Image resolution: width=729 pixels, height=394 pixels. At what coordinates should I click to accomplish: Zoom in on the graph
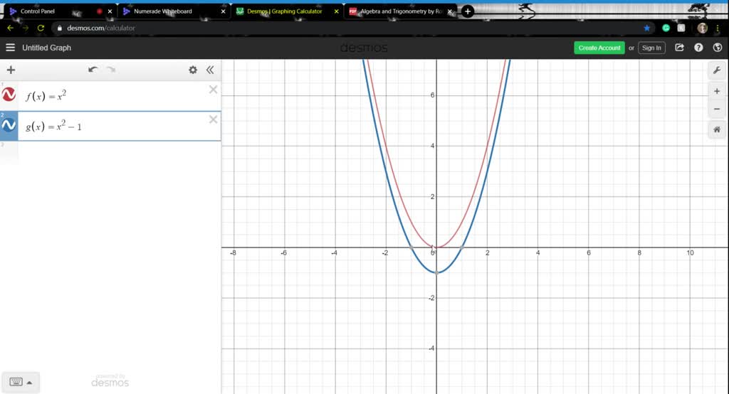click(716, 91)
